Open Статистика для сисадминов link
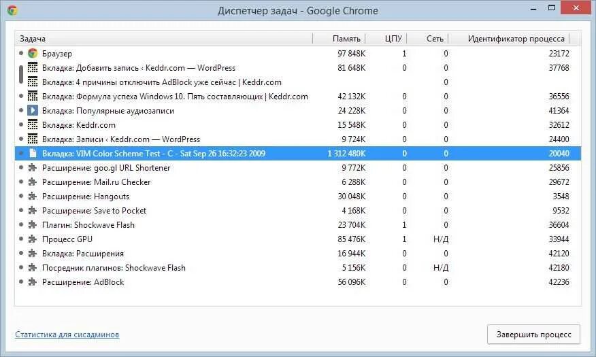The width and height of the screenshot is (596, 357). pos(67,335)
